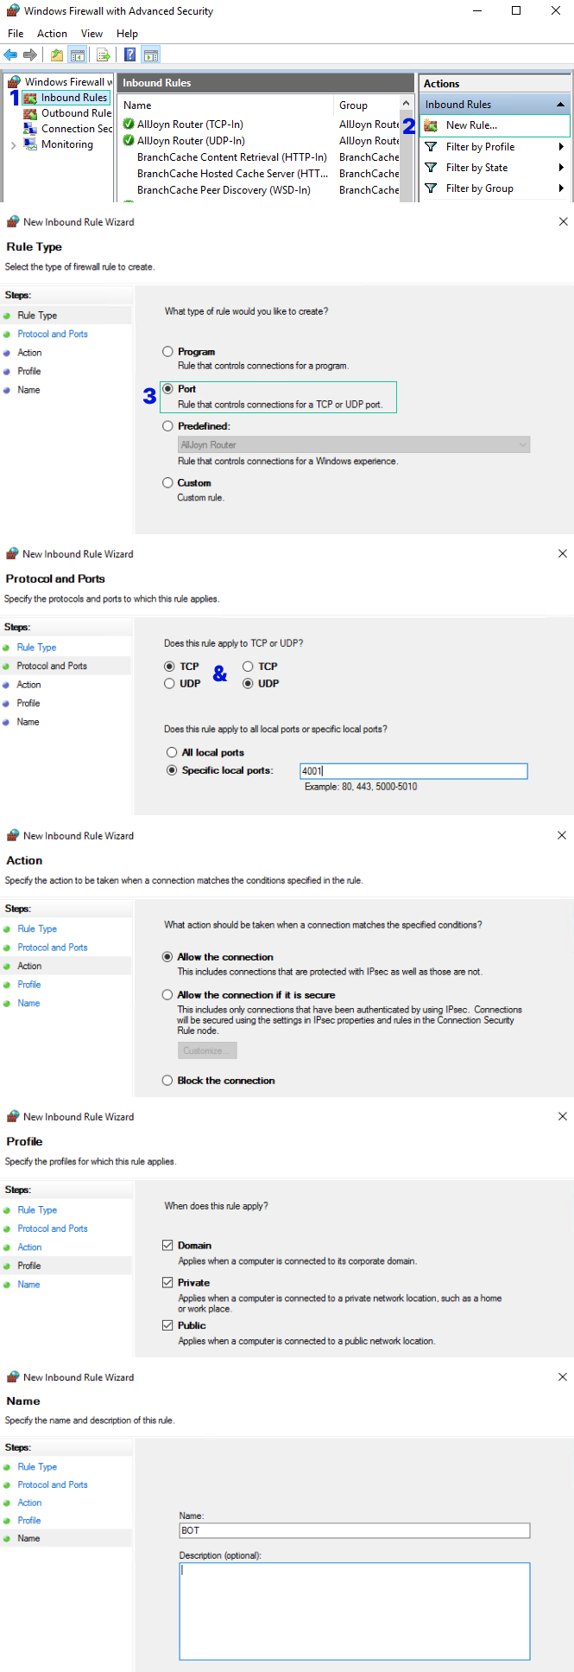Open the AllJoyn Router predefined dropdown
The image size is (574, 1672).
coord(354,444)
